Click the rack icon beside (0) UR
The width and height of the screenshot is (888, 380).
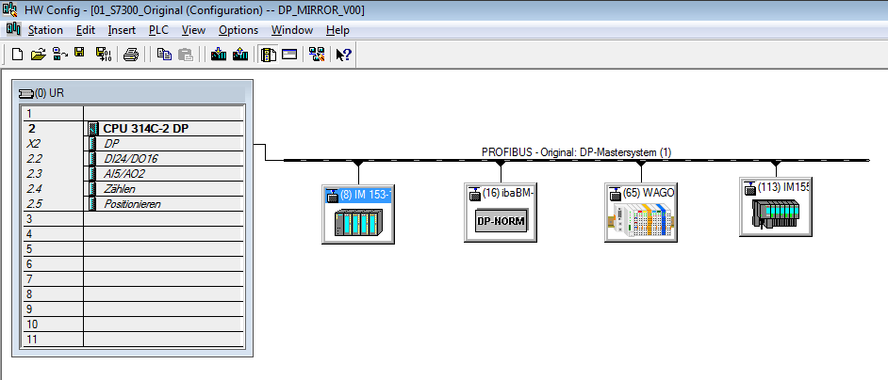(26, 93)
